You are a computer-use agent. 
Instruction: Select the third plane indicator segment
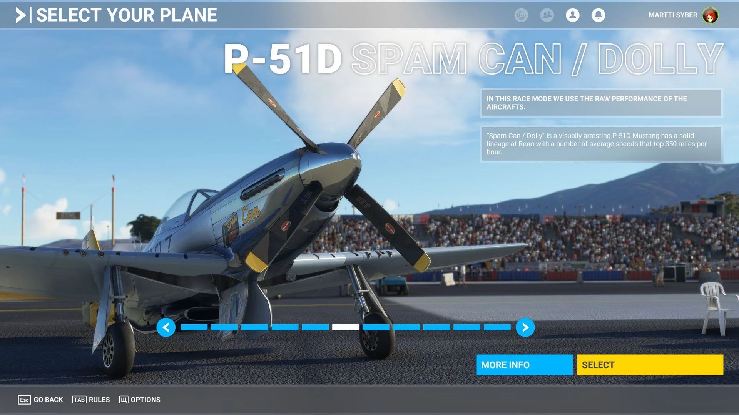coord(254,327)
